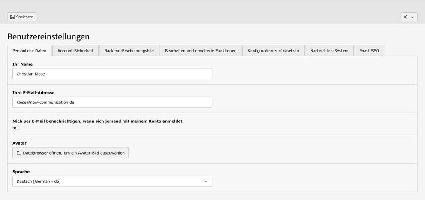
Task: Open the Backend-Erscheinungsbild tab
Action: point(129,51)
